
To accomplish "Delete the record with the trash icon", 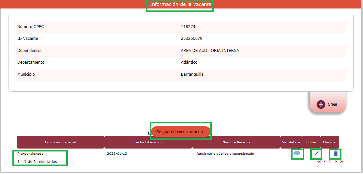I will [336, 153].
